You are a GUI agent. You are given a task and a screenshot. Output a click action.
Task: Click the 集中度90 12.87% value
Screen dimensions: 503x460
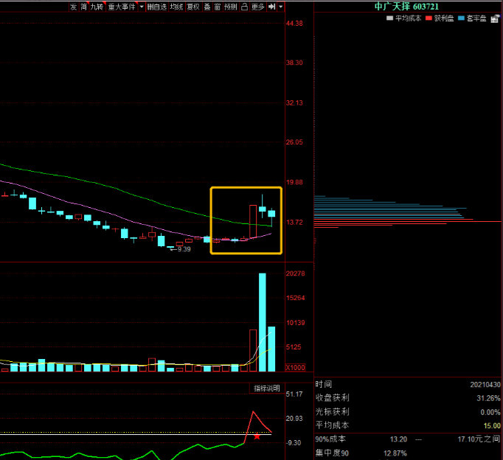395,453
